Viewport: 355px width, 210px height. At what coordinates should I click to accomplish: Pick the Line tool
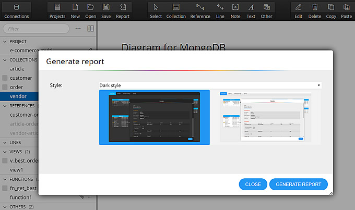[x=220, y=10]
